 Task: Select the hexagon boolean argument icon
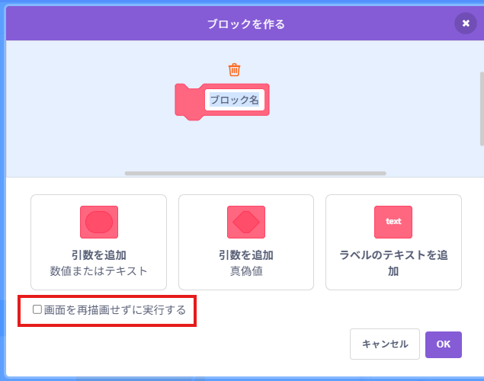[246, 222]
